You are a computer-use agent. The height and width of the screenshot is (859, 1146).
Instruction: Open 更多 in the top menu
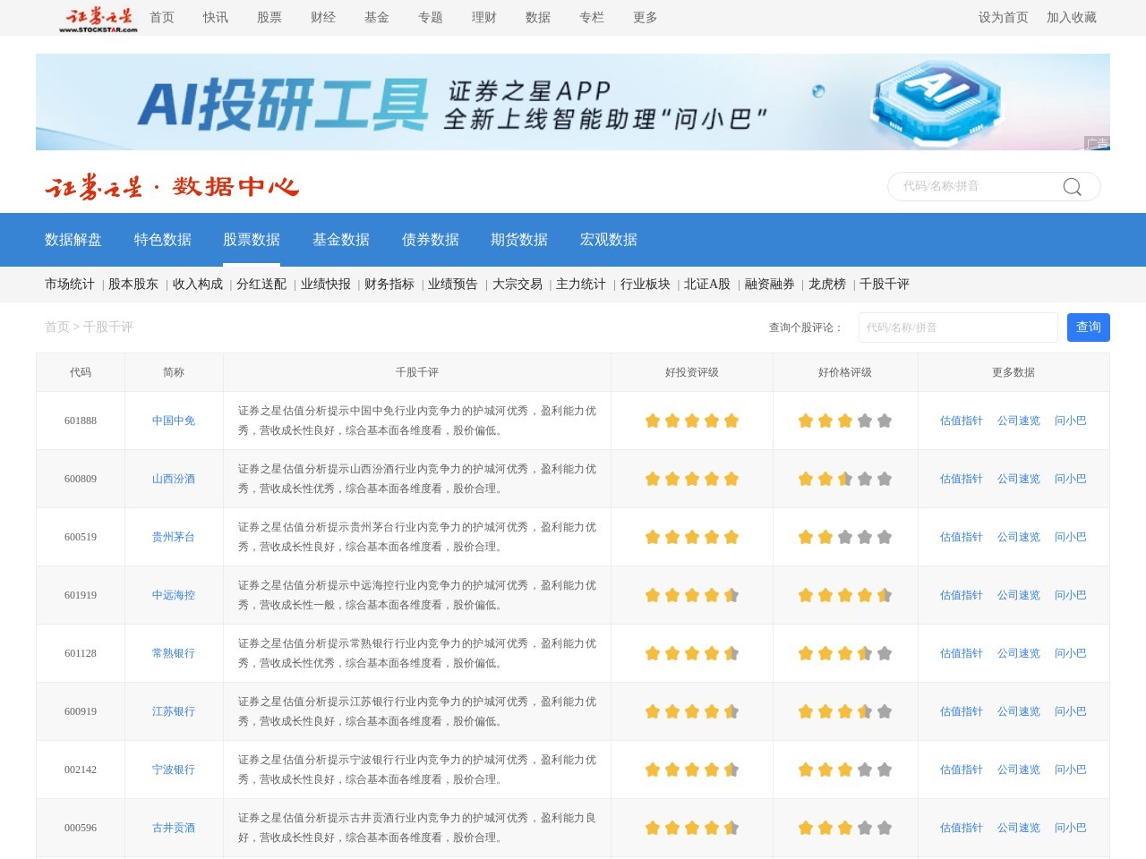pyautogui.click(x=646, y=18)
